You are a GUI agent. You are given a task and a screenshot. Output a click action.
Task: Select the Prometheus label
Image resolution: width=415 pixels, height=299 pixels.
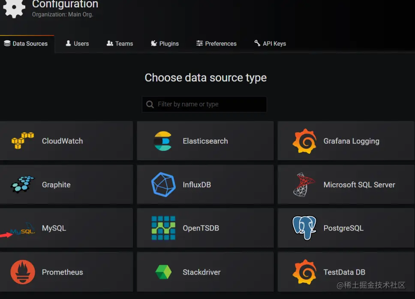[63, 272]
